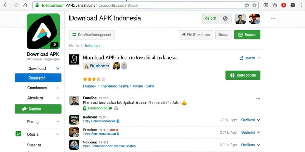Screen dimensions: 305x152
Task: Toggle the green checkbox beside 'Dtoiala'
Action: click(18, 134)
